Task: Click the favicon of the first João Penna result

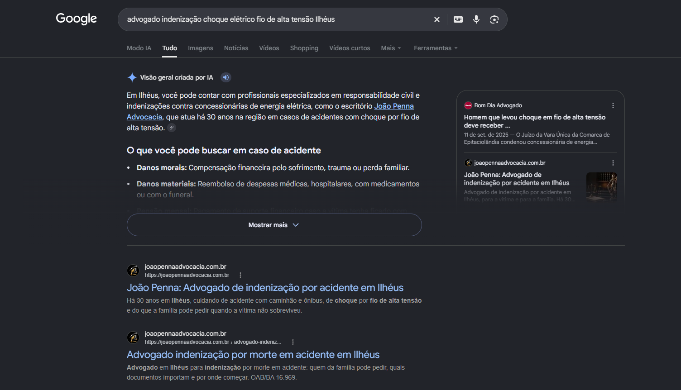Action: [133, 271]
